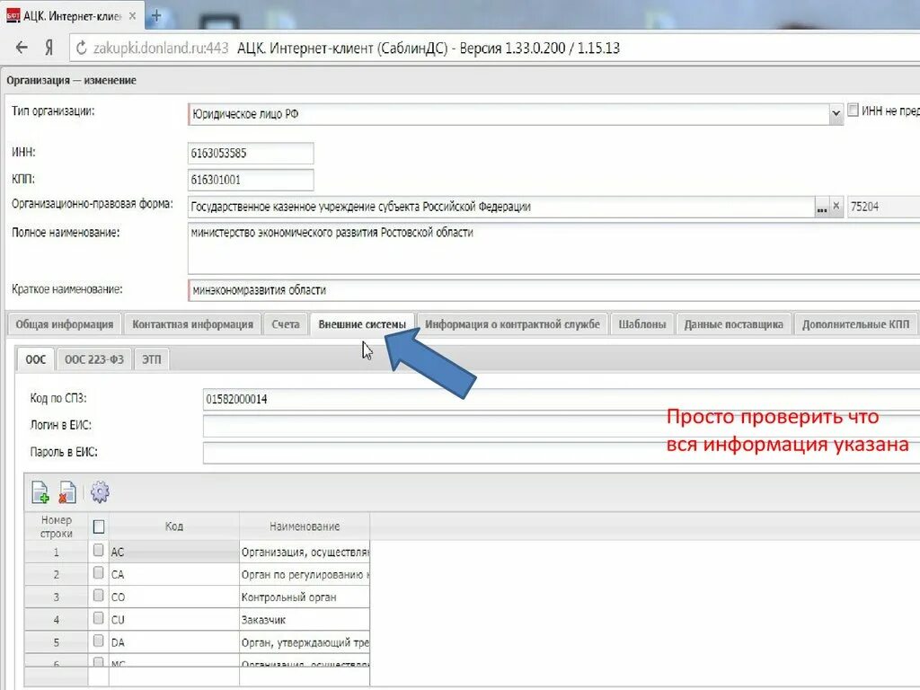Open the Дополнительные КПП tab
The width and height of the screenshot is (920, 690).
pos(855,323)
